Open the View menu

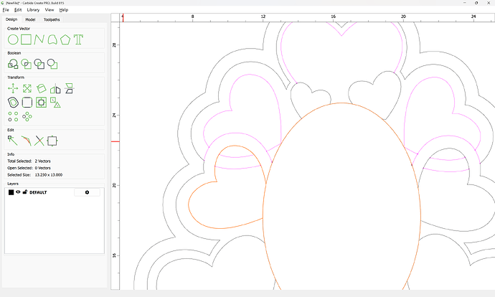click(x=49, y=10)
